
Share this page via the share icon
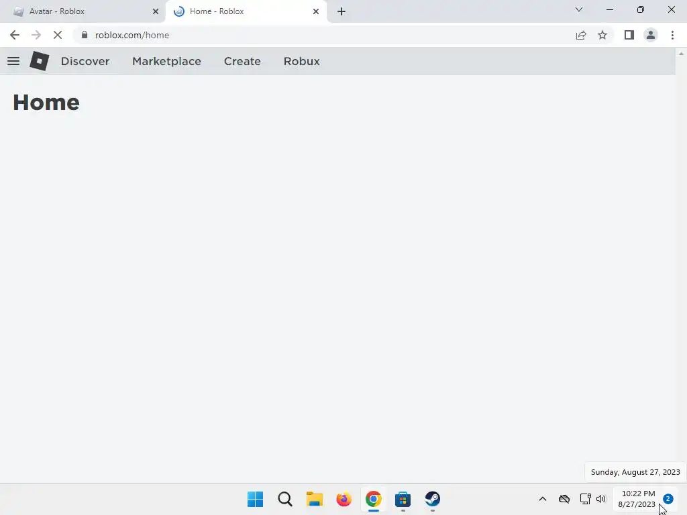click(581, 35)
